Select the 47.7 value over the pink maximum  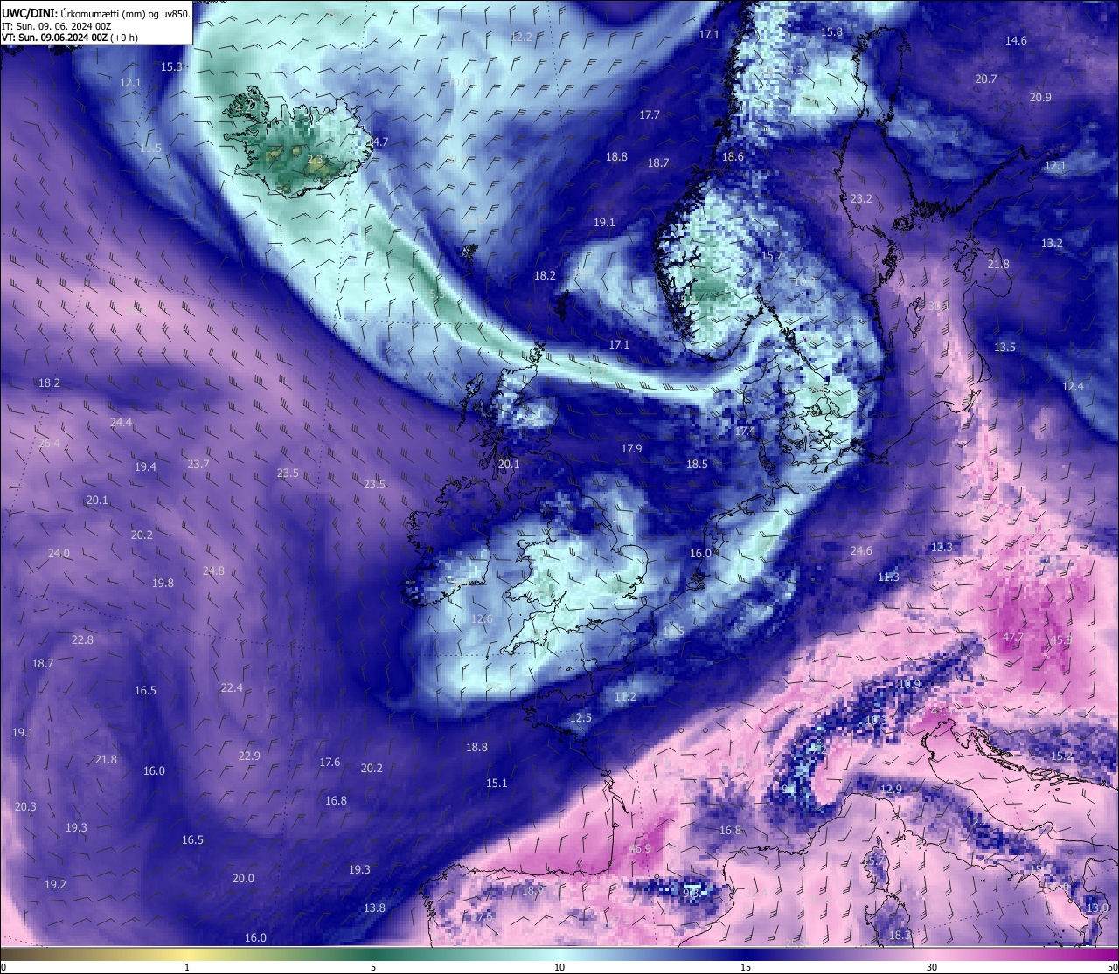point(1012,638)
